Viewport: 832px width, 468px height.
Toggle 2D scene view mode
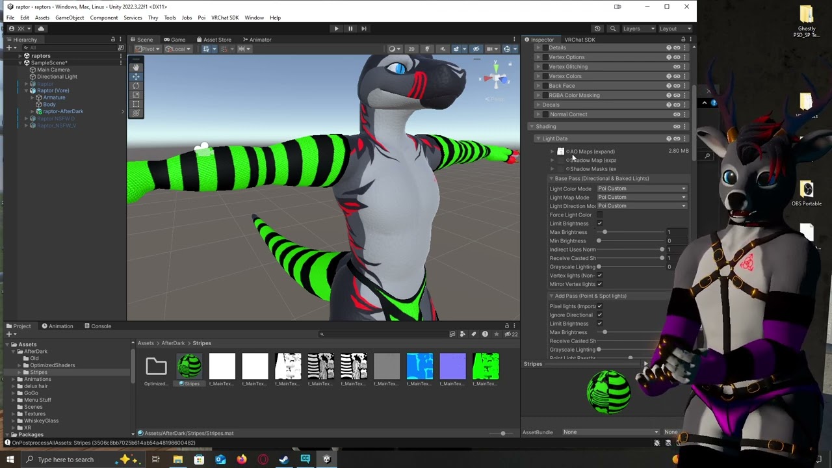click(x=411, y=49)
